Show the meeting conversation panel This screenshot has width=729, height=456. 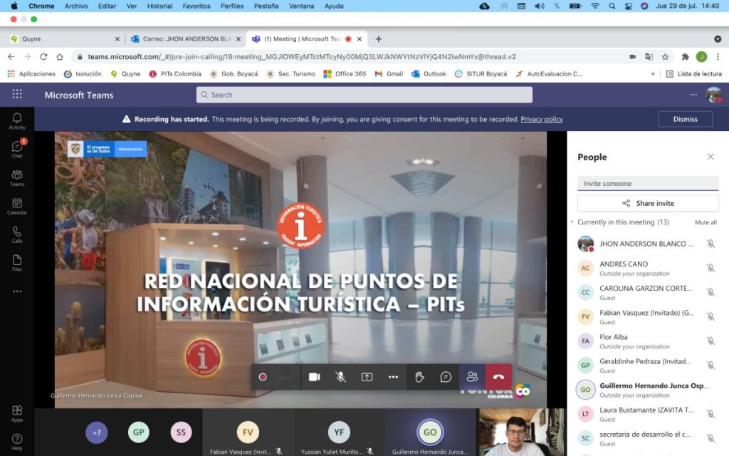(x=446, y=377)
